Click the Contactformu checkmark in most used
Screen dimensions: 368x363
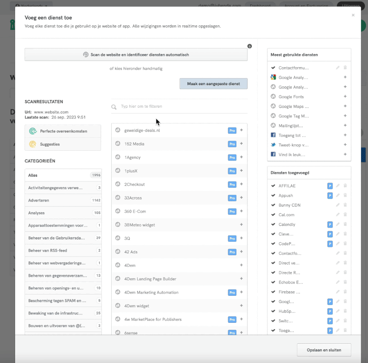coord(273,68)
